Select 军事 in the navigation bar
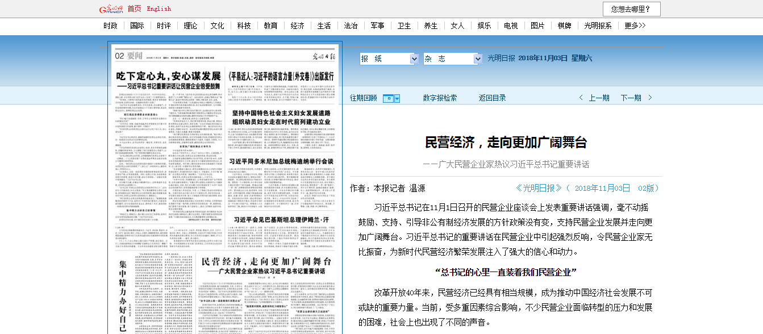This screenshot has width=763, height=334. (x=377, y=26)
